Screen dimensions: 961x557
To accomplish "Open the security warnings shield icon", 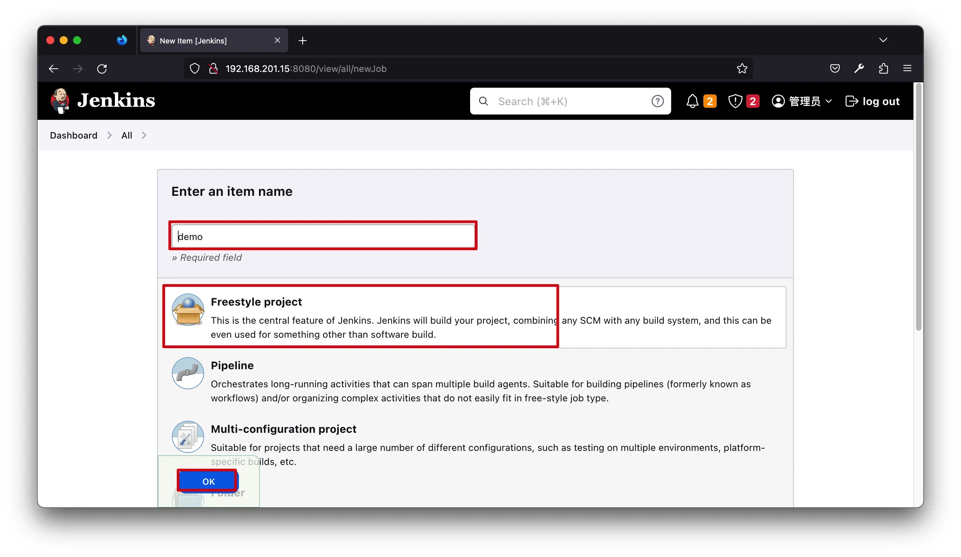I will pyautogui.click(x=735, y=101).
